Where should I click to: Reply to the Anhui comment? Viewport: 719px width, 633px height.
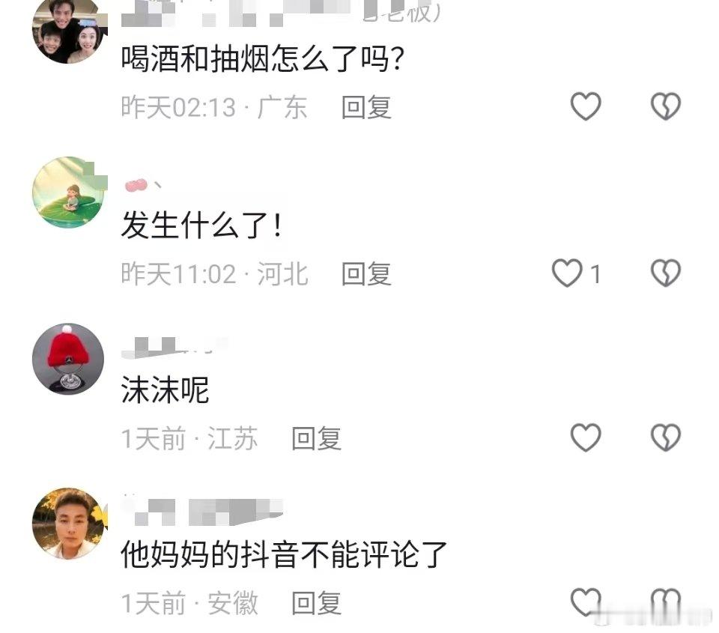(316, 603)
